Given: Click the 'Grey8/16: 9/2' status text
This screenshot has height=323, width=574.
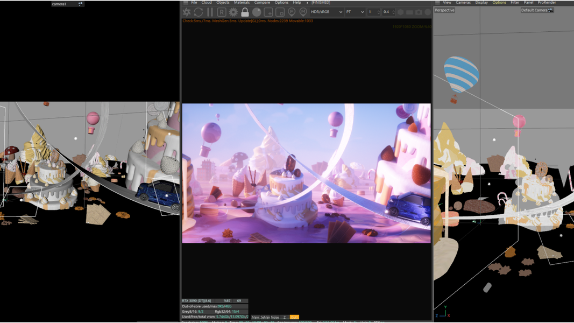Looking at the screenshot, I should click(193, 312).
